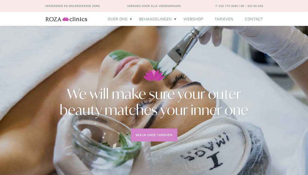
Task: Click the large lotus icon above headline
Action: coord(154,75)
